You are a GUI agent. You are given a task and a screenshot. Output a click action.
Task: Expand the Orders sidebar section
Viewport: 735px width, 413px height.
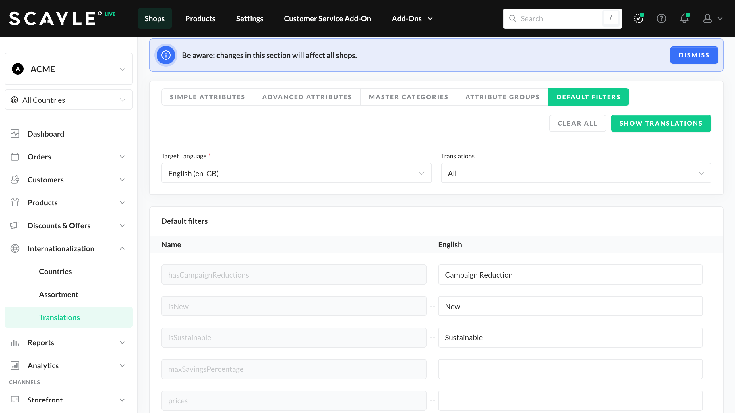point(122,157)
